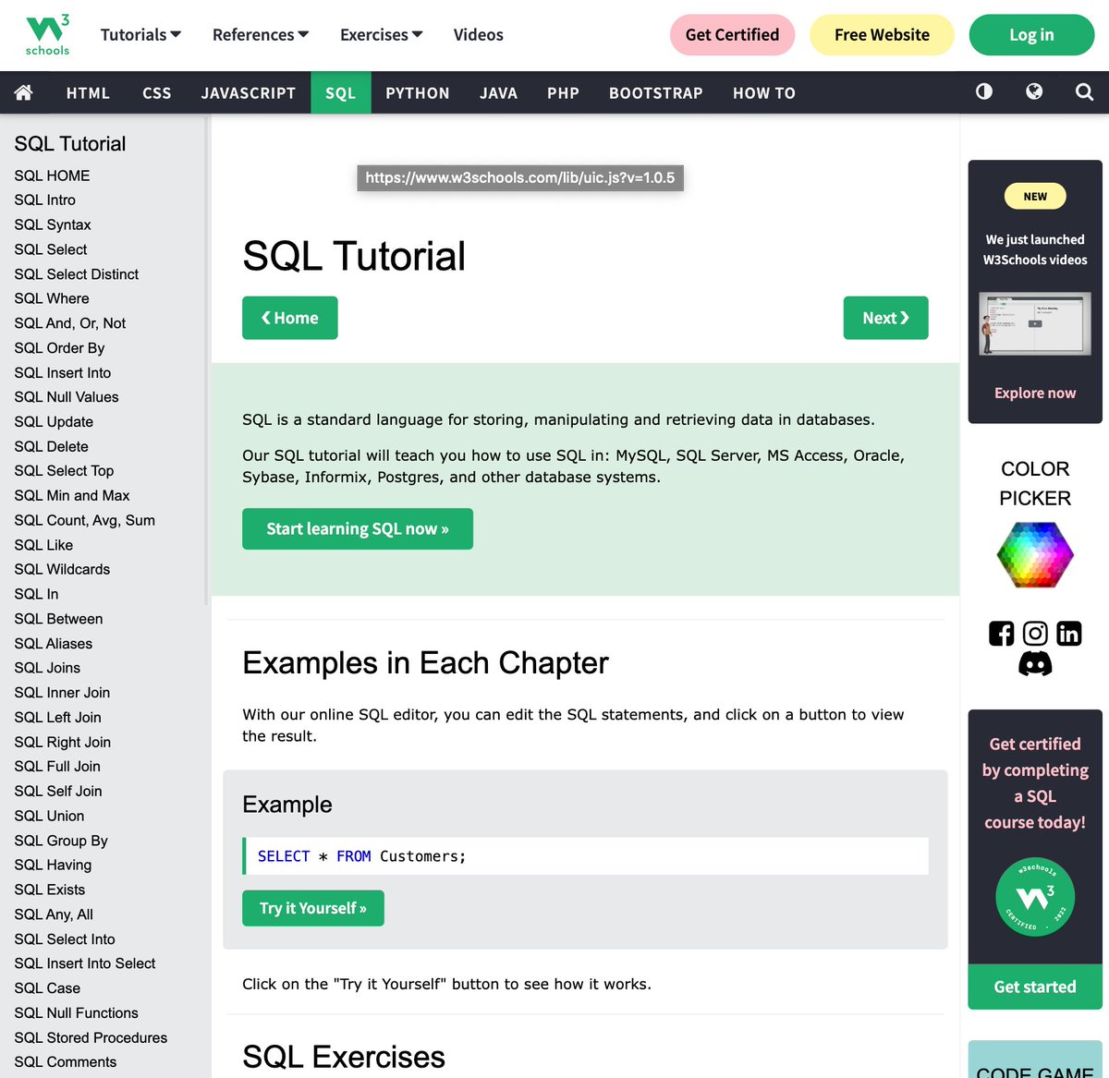Open SQL Having in sidebar
This screenshot has height=1078, width=1109.
53,865
